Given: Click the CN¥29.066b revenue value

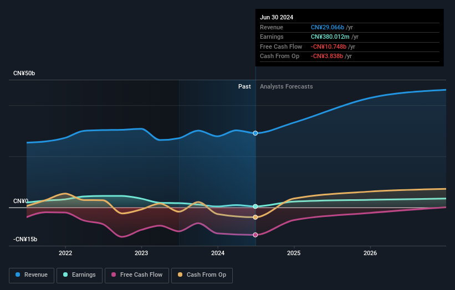Looking at the screenshot, I should pos(328,27).
